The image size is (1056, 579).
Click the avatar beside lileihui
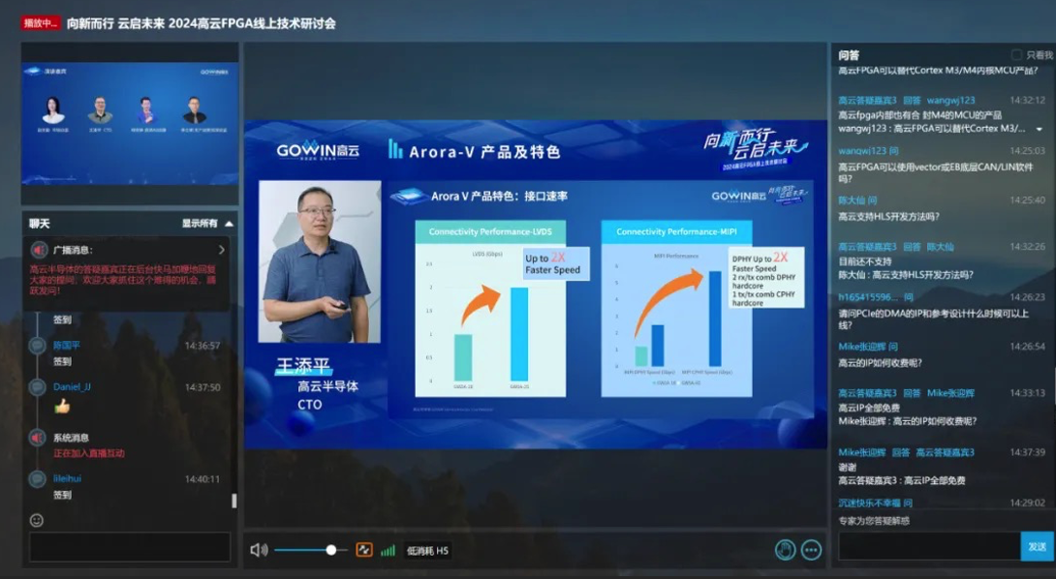(37, 479)
